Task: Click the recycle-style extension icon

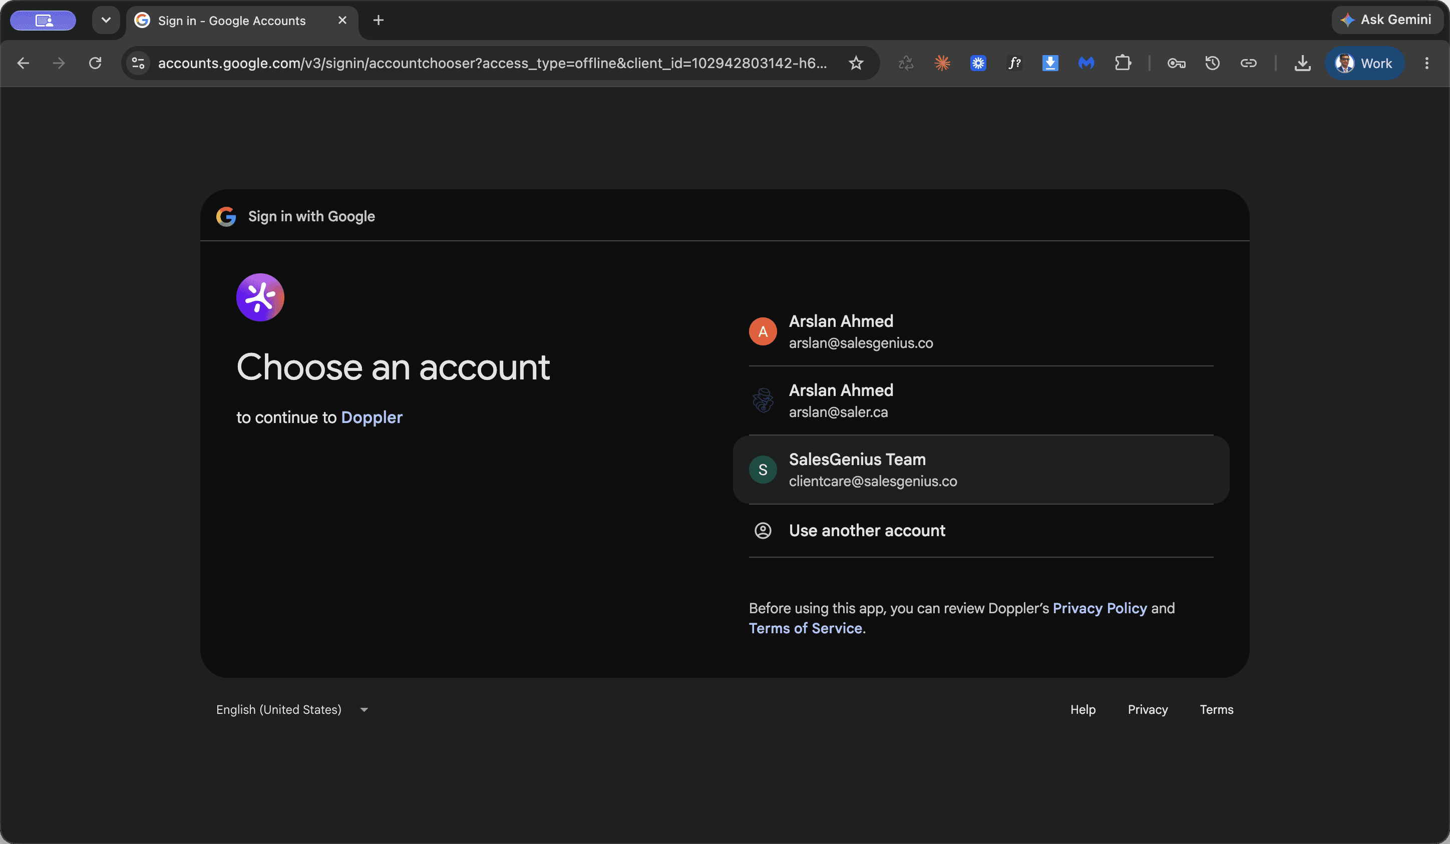Action: [x=906, y=63]
